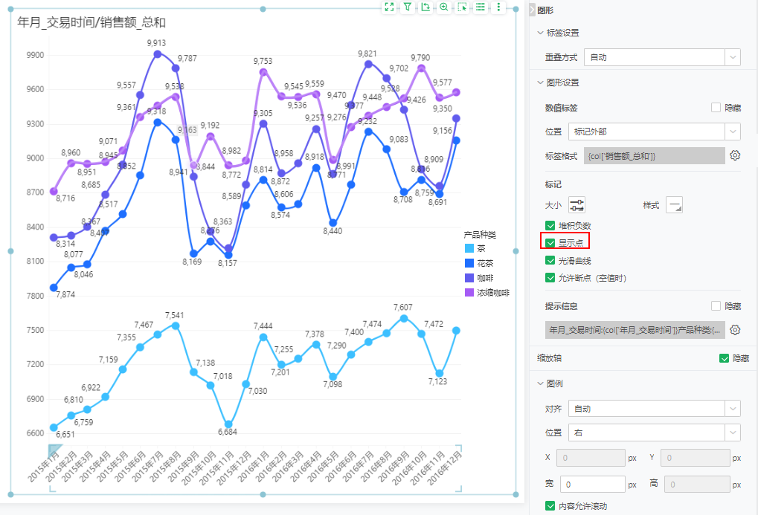Screen dimensions: 758x515
Task: Click the swap axes icon
Action: click(425, 7)
